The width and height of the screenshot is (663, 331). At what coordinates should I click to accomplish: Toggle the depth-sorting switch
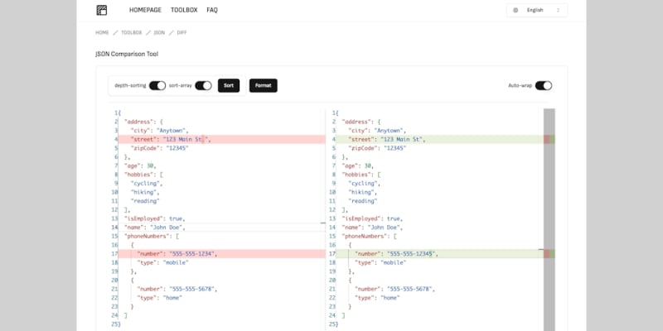click(157, 85)
